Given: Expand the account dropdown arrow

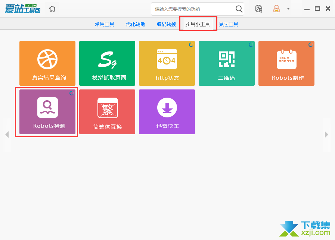Looking at the screenshot, I should 288,9.
